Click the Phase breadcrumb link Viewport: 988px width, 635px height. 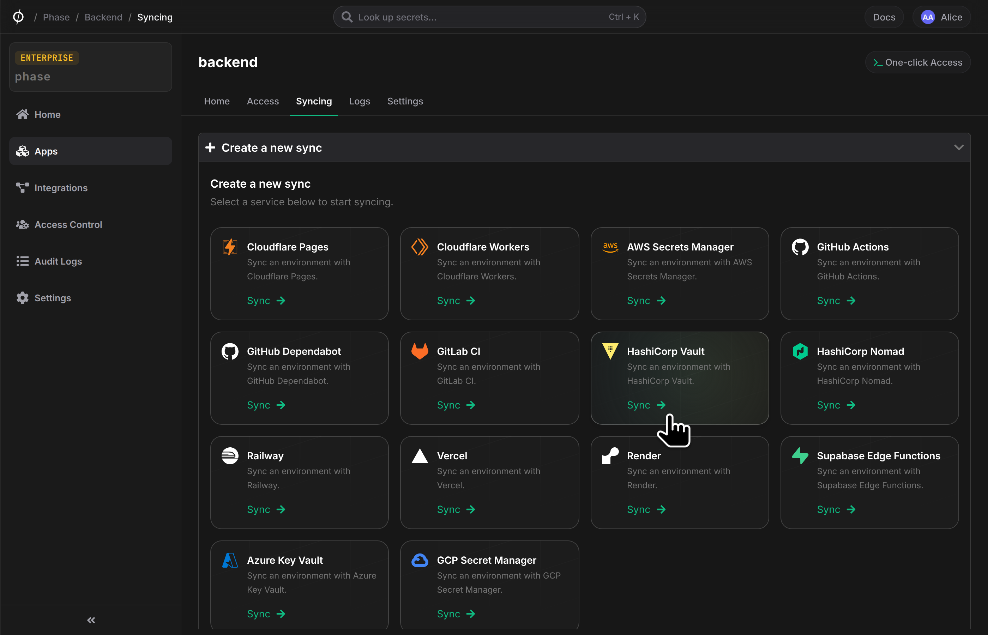point(56,17)
